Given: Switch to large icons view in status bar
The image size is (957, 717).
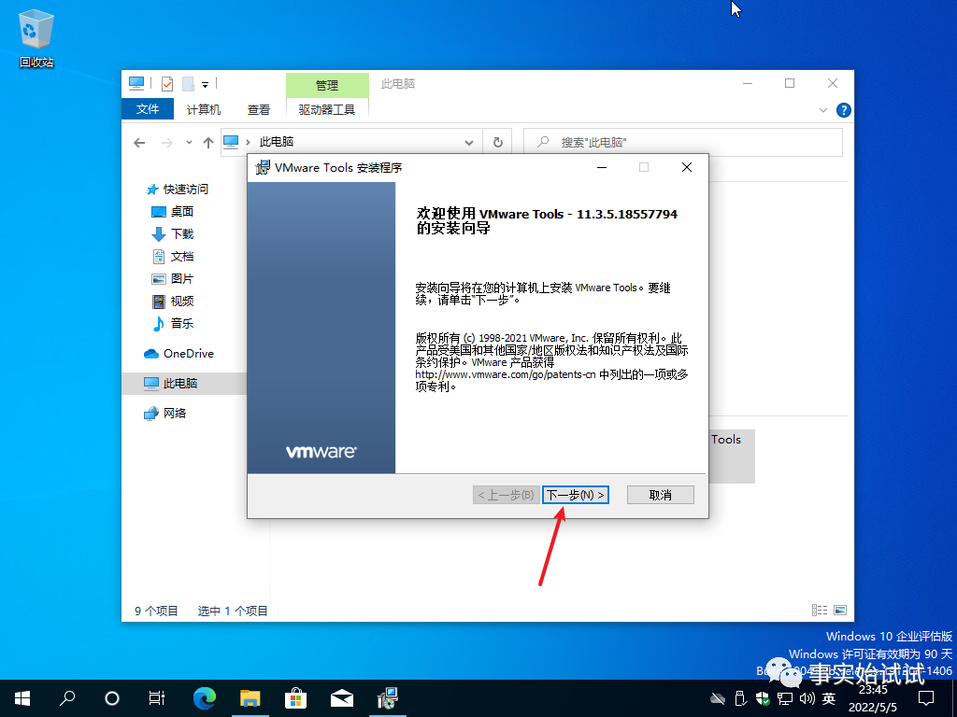Looking at the screenshot, I should (840, 611).
